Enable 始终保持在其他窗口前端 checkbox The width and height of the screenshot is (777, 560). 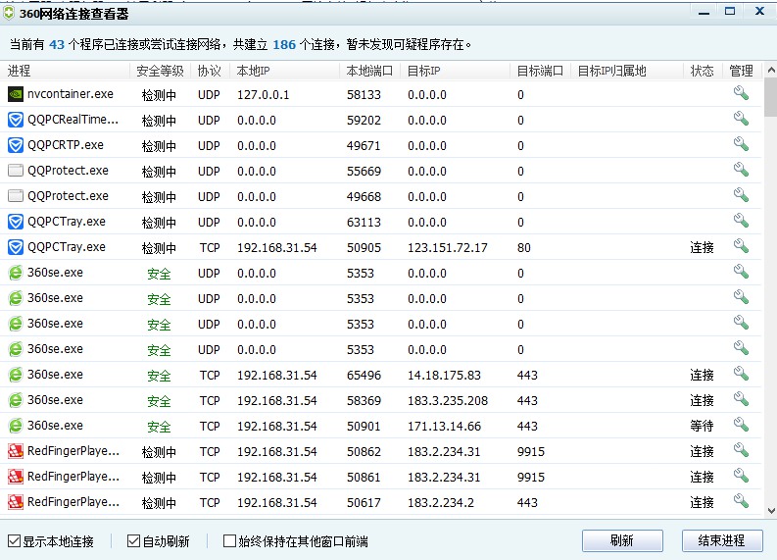(230, 541)
